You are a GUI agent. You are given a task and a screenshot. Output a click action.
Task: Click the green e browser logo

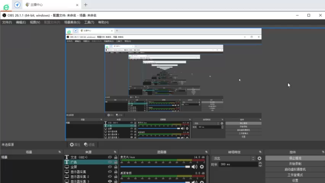(x=6, y=7)
